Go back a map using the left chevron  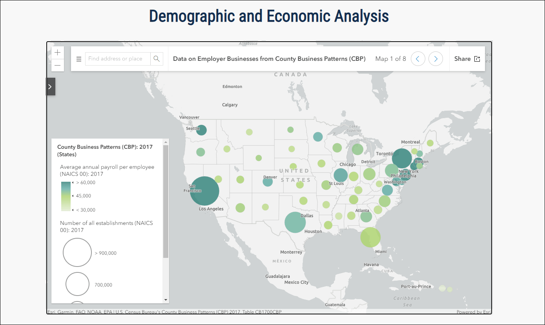click(417, 58)
